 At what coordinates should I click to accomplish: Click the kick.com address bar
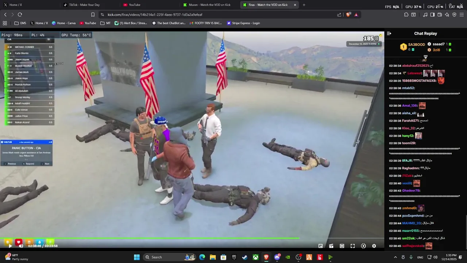219,15
